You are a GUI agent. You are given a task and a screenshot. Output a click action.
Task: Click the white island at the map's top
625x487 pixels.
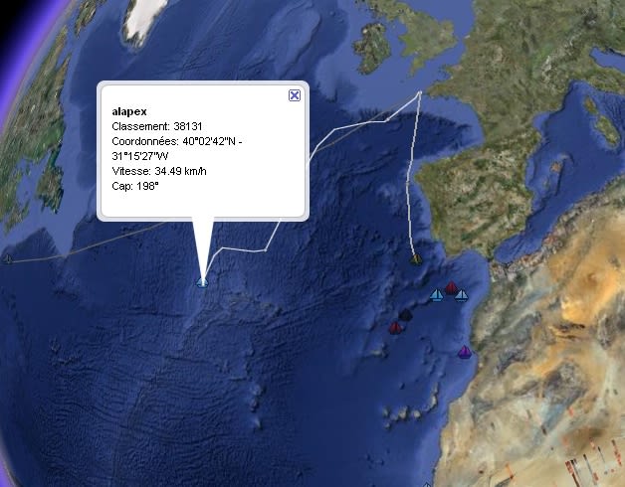[143, 18]
